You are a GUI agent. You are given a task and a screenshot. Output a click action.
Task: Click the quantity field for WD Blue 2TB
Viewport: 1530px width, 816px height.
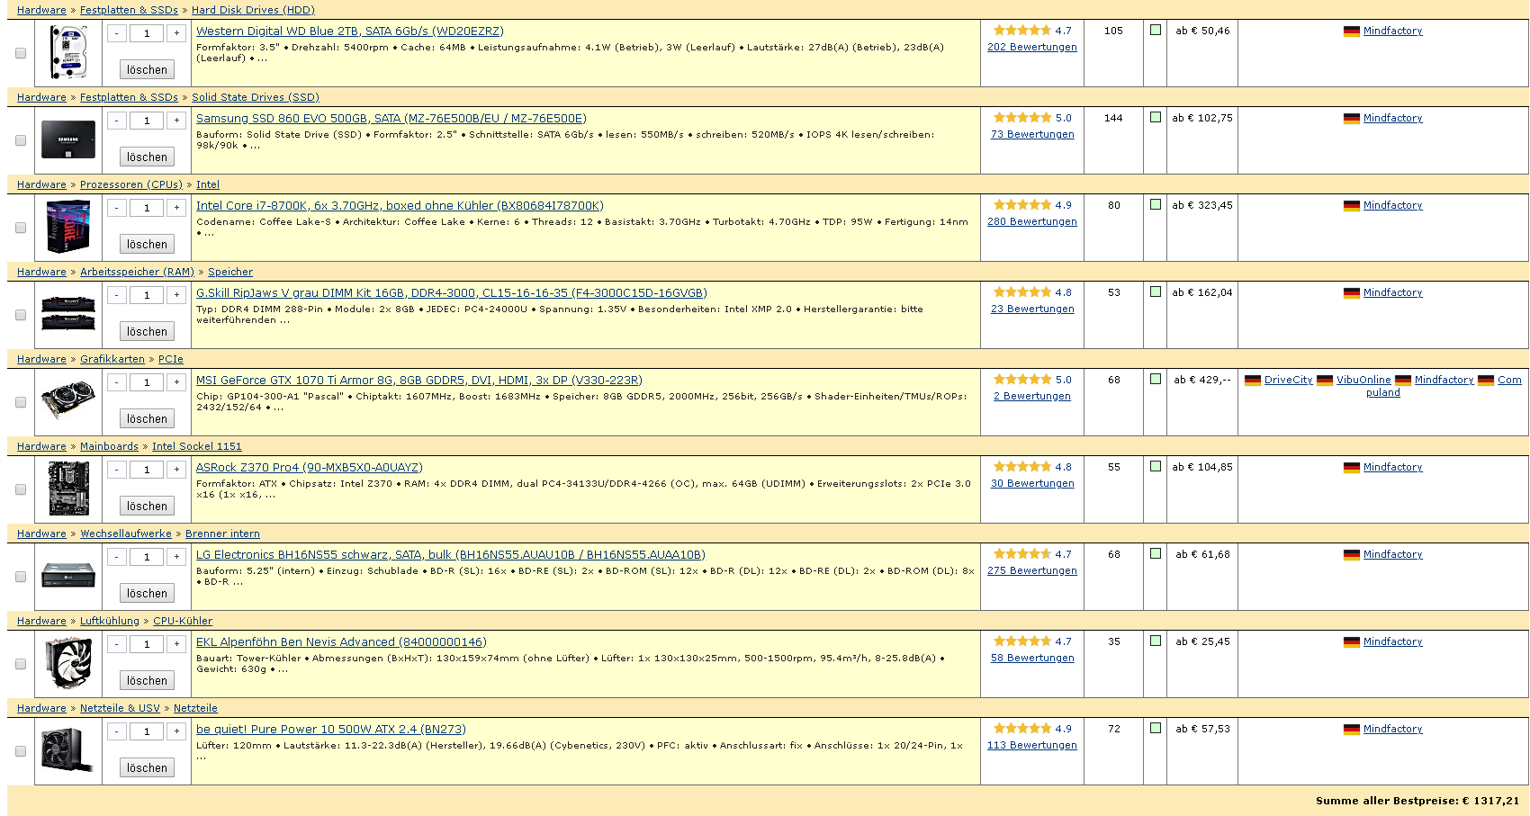[147, 33]
